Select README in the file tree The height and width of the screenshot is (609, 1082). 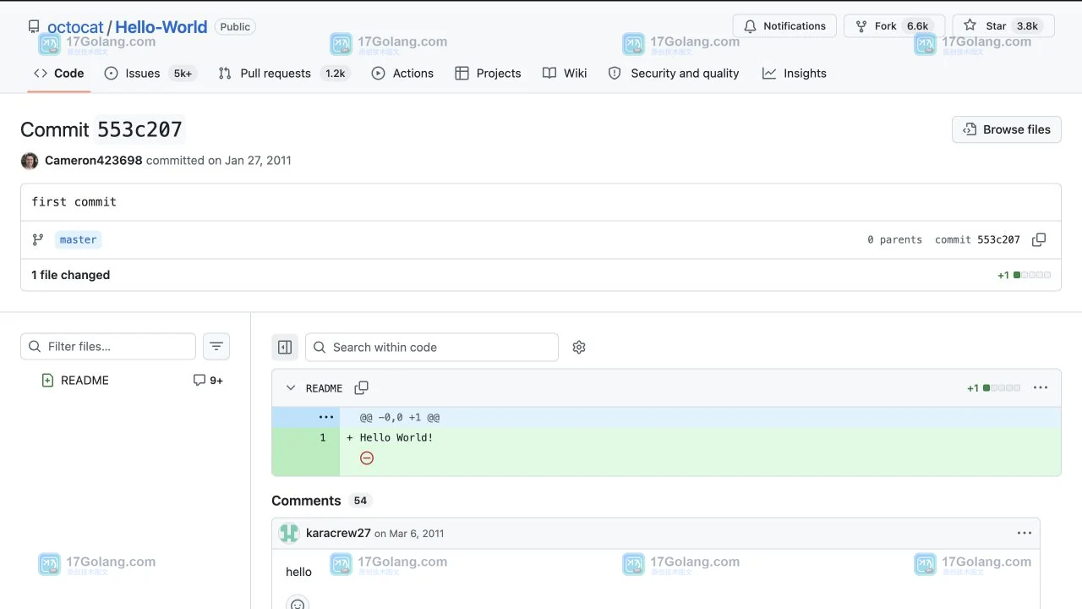(85, 381)
